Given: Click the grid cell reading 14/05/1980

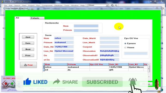Looking at the screenshot, I should point(119,67).
